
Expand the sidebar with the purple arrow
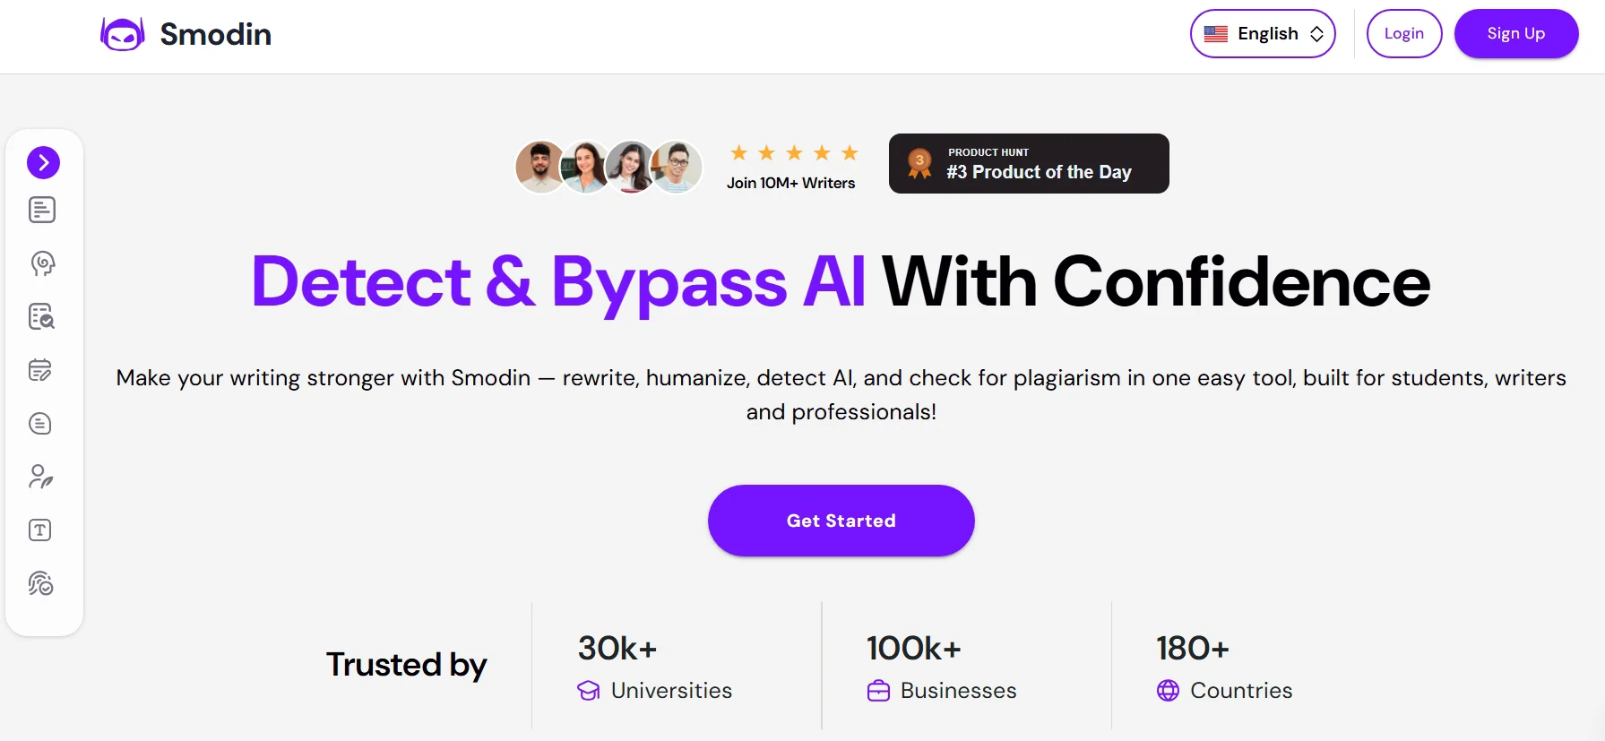43,162
